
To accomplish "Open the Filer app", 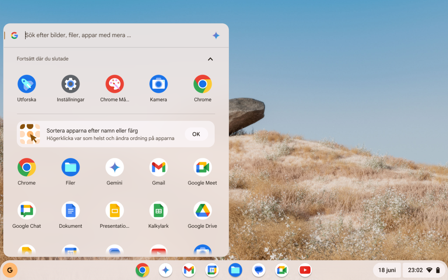I will pyautogui.click(x=71, y=167).
